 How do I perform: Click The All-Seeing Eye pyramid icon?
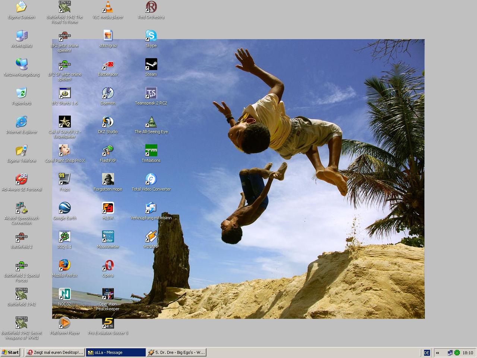click(151, 122)
